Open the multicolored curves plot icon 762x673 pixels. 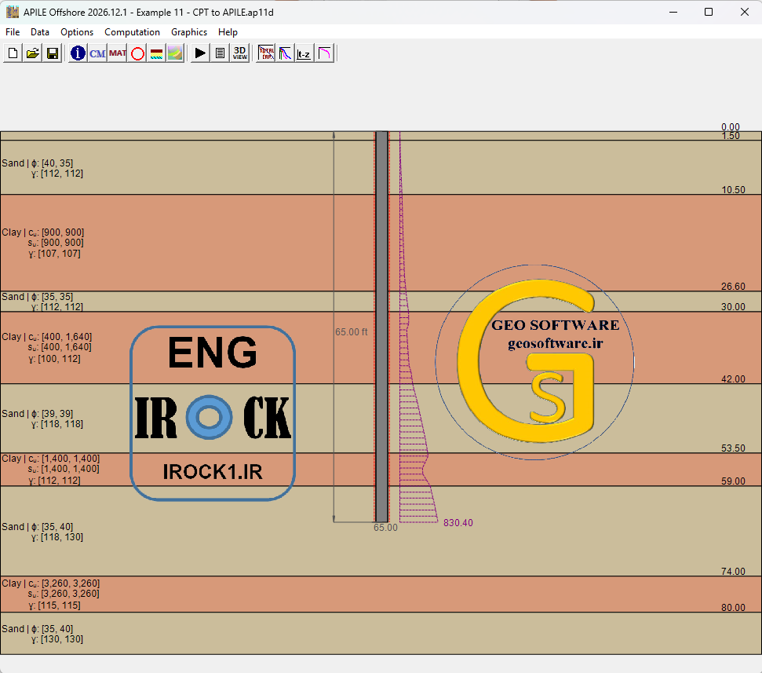pyautogui.click(x=286, y=53)
